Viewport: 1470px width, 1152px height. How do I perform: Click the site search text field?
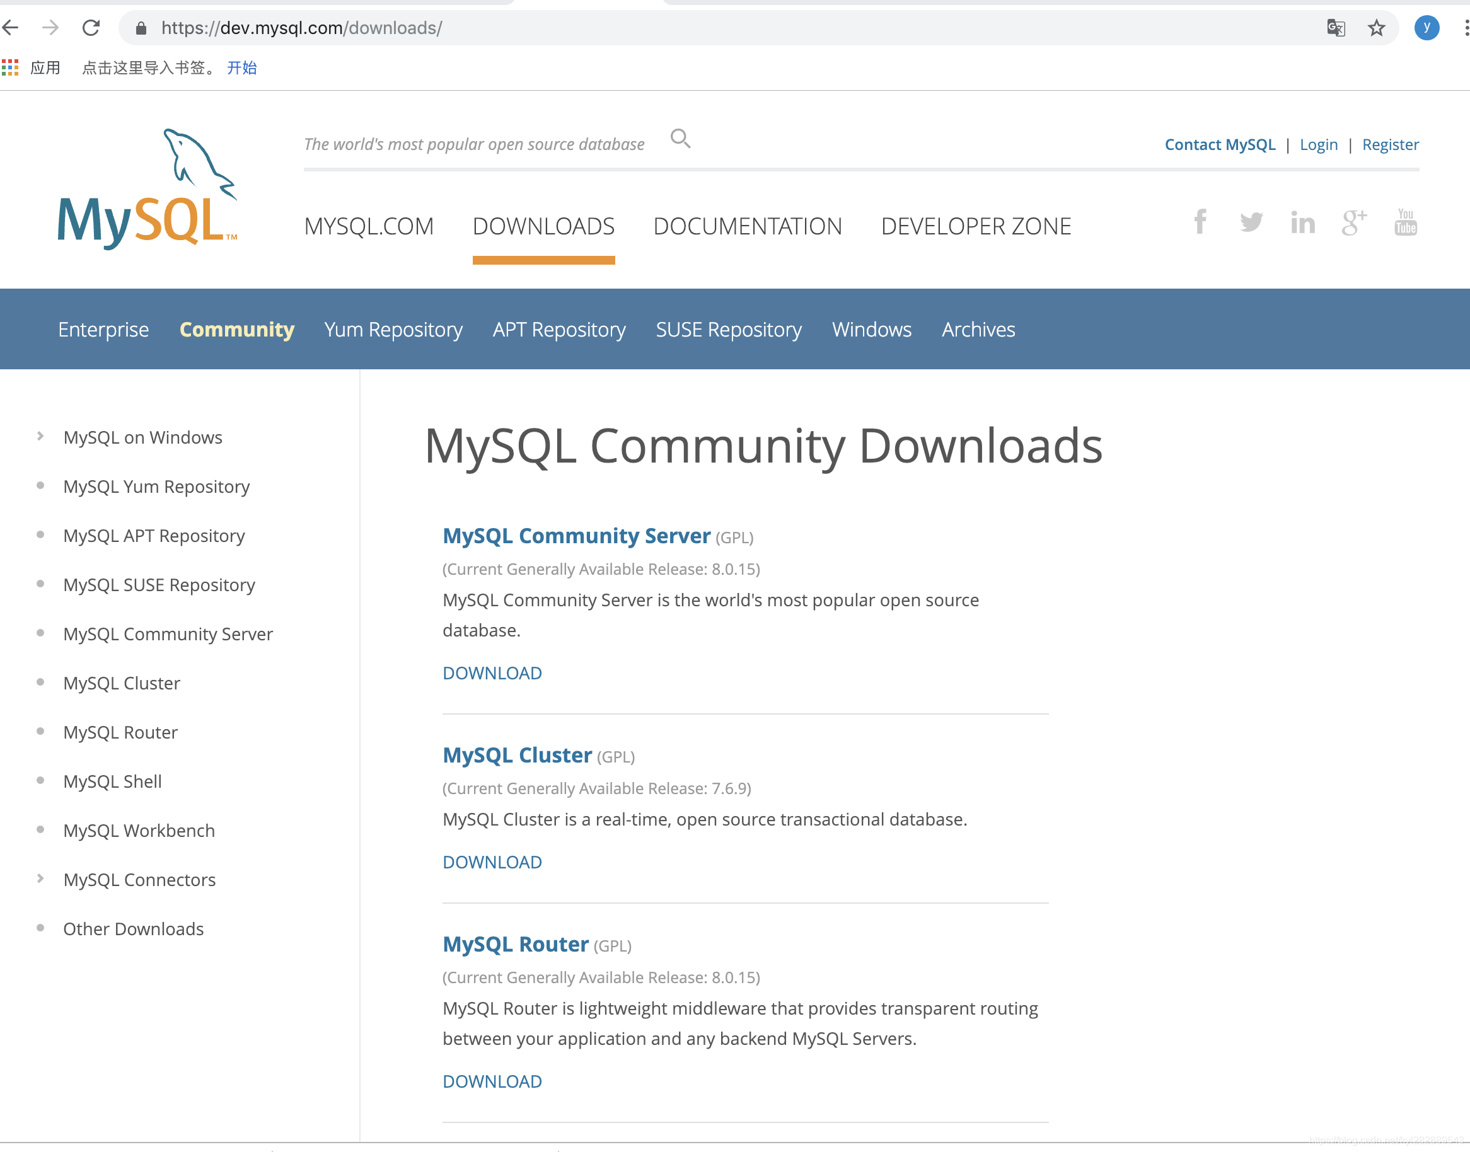pos(474,144)
